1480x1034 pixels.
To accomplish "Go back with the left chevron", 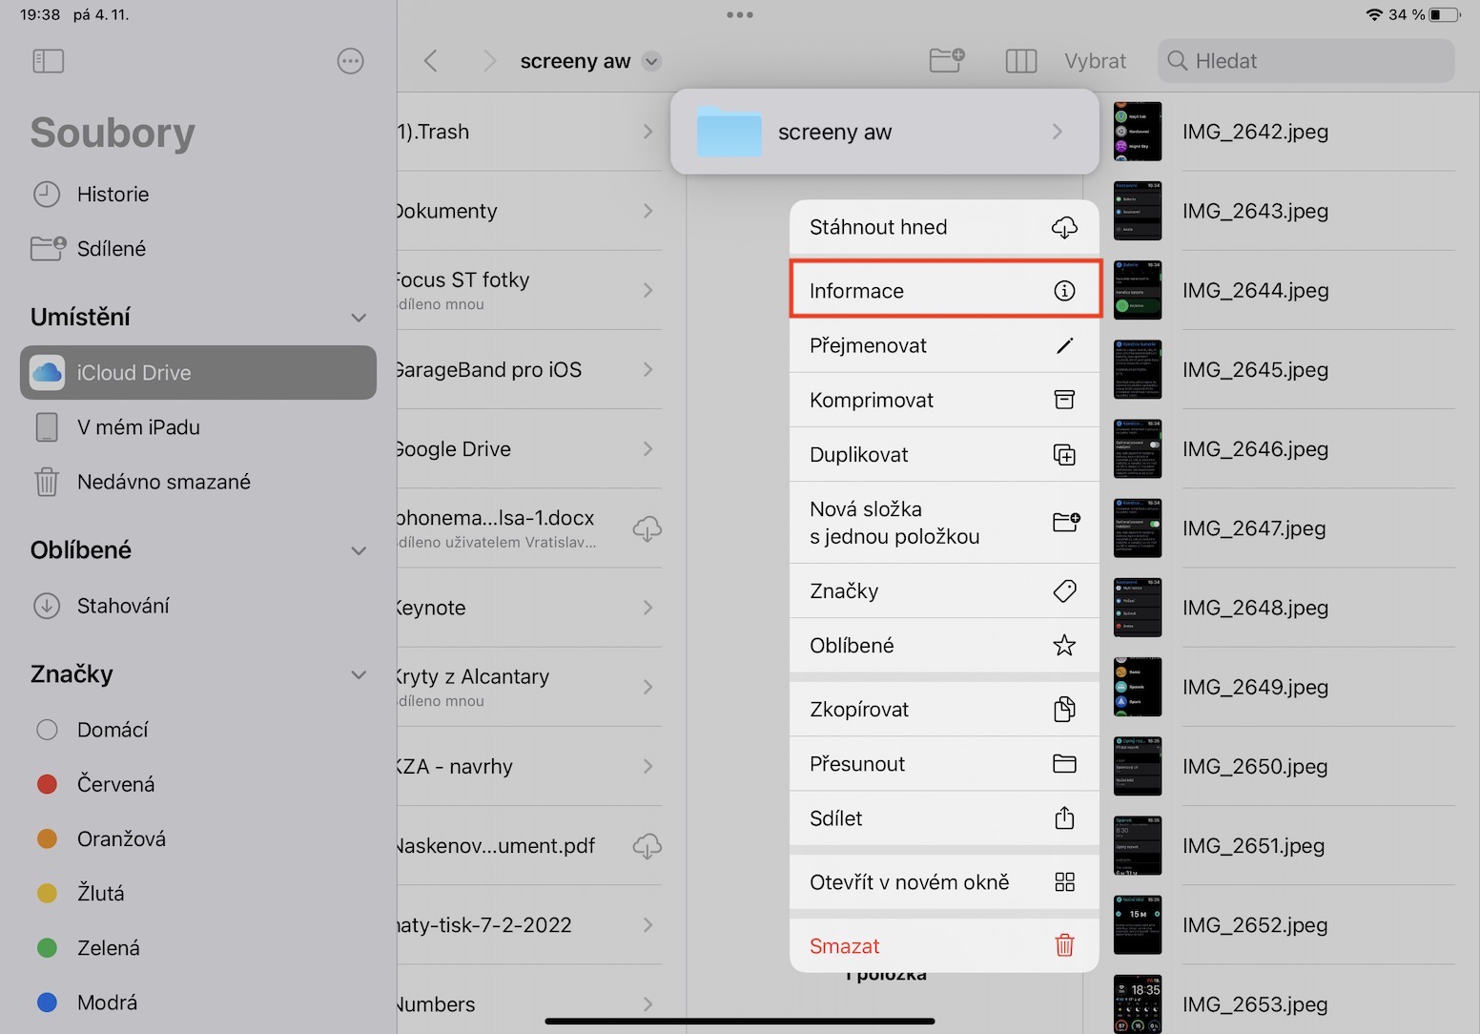I will [431, 61].
